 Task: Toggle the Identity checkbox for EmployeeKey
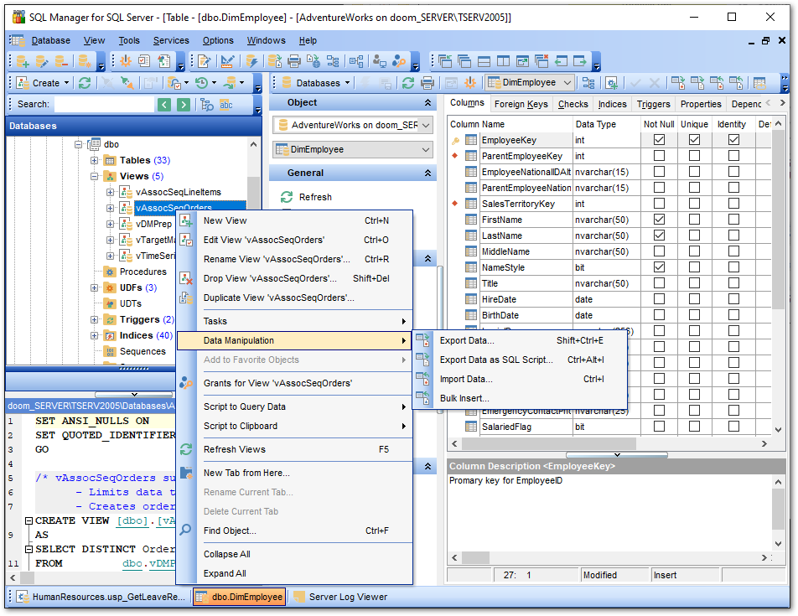pyautogui.click(x=732, y=140)
